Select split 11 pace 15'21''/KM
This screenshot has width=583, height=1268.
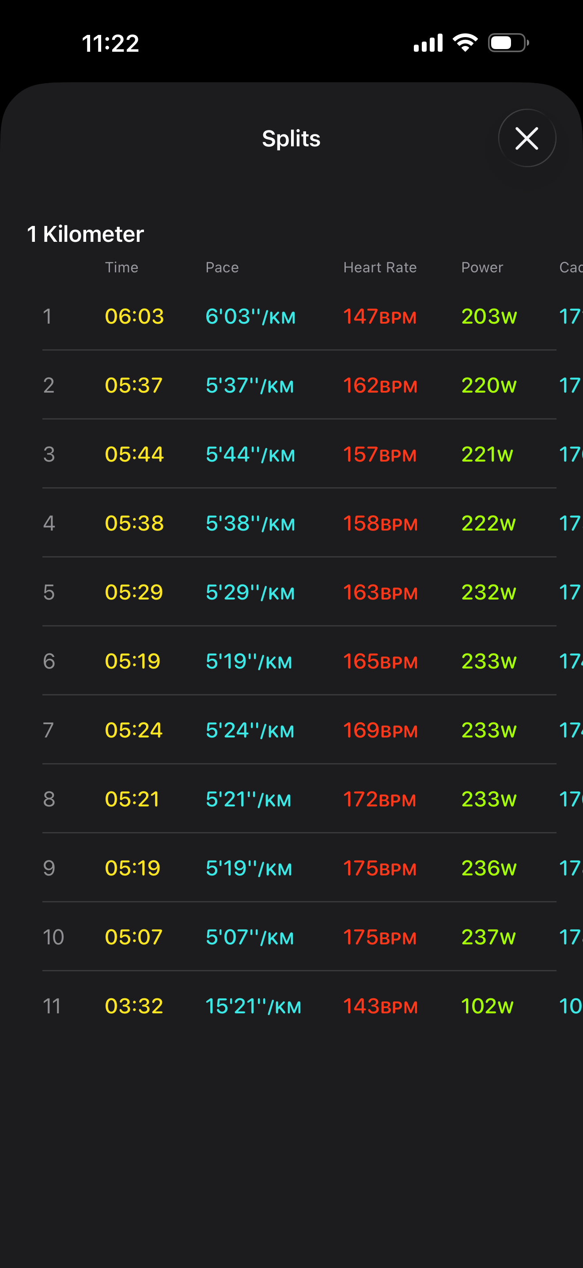253,1005
